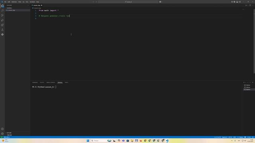Open the Manage gear icon

tap(2, 133)
